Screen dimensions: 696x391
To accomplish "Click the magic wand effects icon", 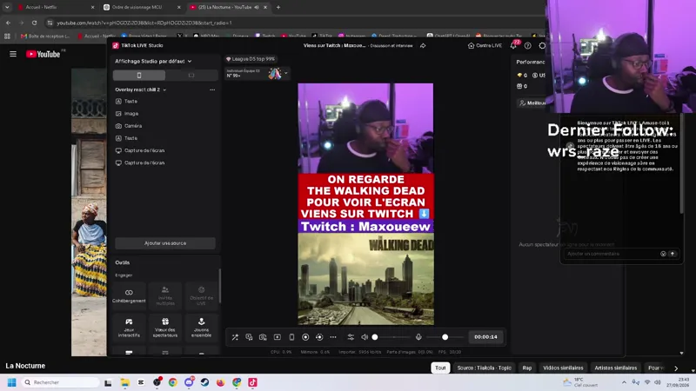I will [x=235, y=337].
